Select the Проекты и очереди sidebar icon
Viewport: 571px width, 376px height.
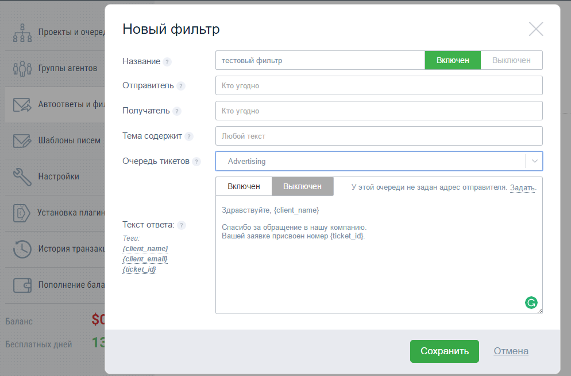point(22,32)
